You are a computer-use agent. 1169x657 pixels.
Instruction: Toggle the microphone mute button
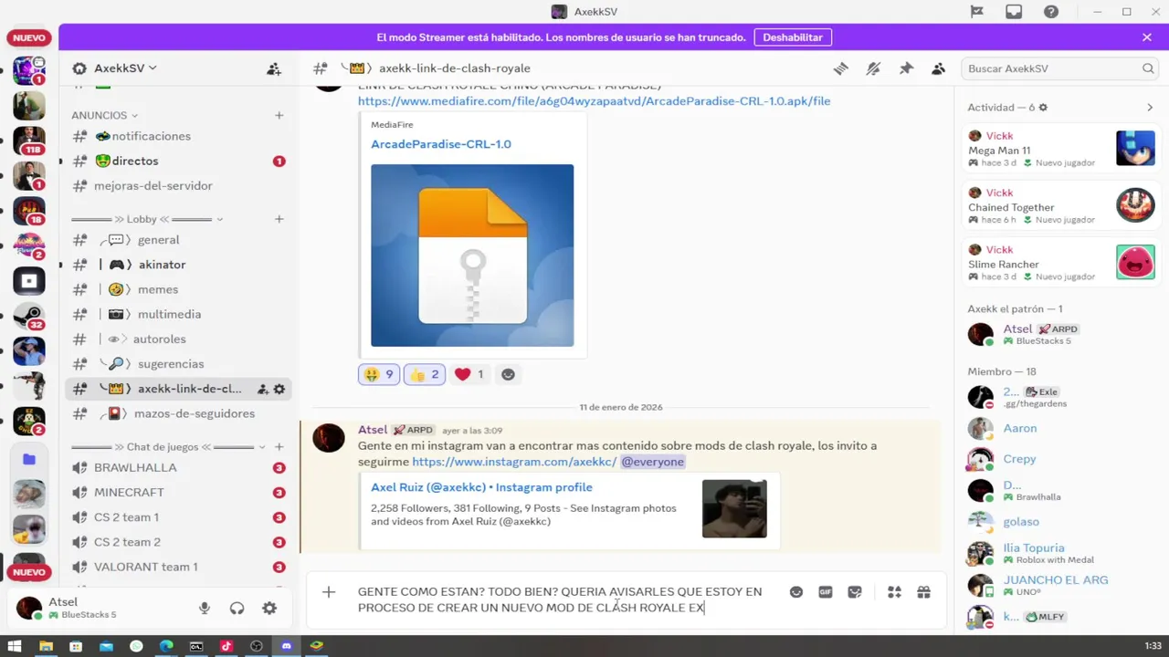click(x=205, y=609)
